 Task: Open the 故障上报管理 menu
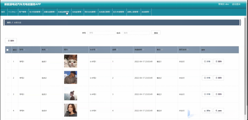click(134, 12)
